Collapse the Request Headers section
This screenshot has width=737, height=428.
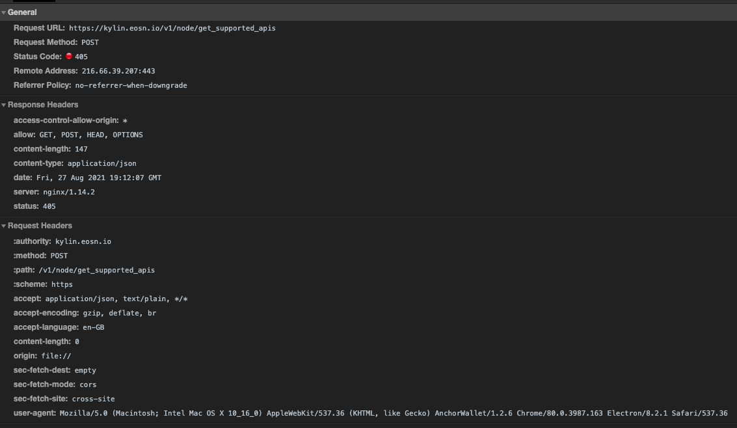coord(5,225)
